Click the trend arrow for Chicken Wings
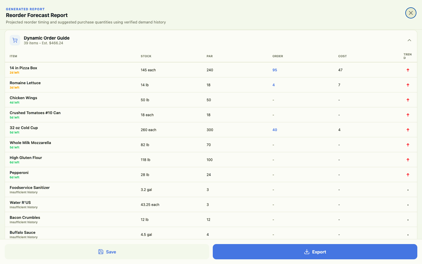Viewport: 422px width, 264px height. (x=408, y=100)
